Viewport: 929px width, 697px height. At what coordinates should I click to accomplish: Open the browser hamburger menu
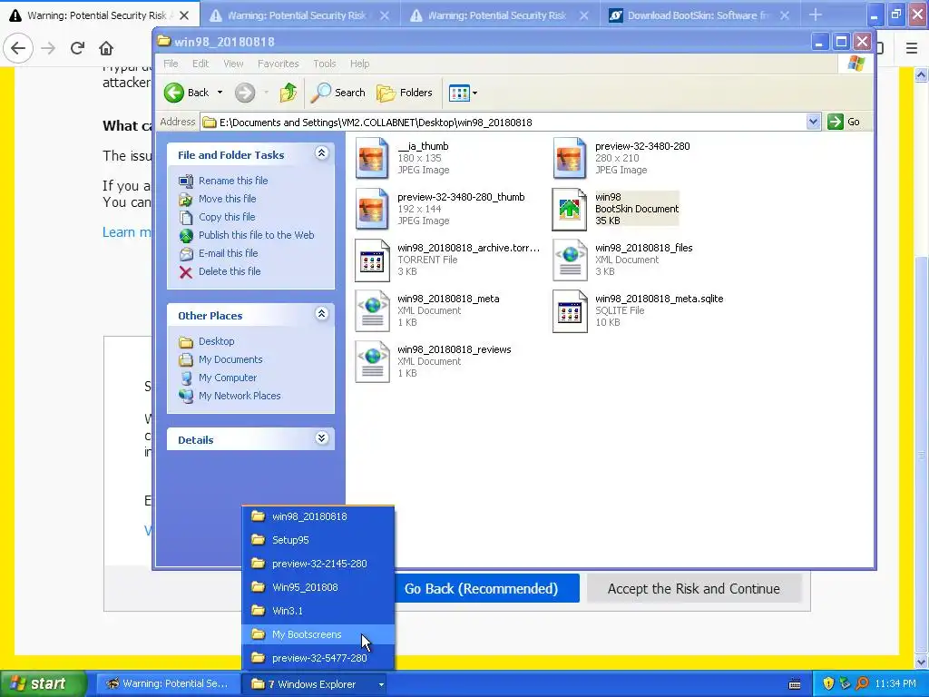coord(912,48)
